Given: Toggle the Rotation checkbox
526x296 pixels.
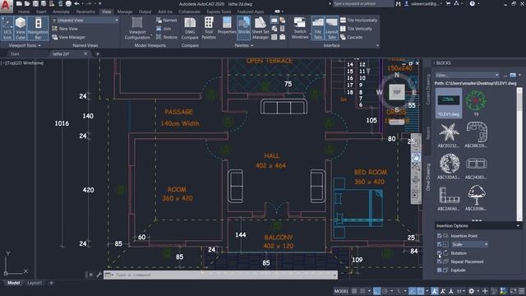Looking at the screenshot, I should point(439,253).
